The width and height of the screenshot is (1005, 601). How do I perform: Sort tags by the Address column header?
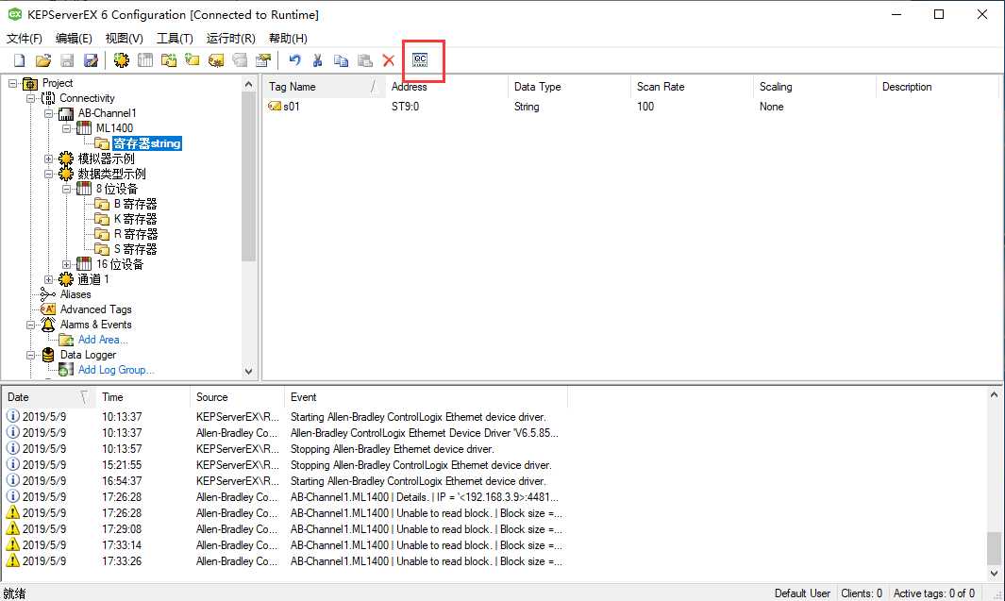pyautogui.click(x=445, y=87)
